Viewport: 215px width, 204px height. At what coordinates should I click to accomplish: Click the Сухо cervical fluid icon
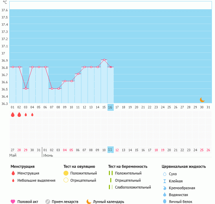point(165,174)
